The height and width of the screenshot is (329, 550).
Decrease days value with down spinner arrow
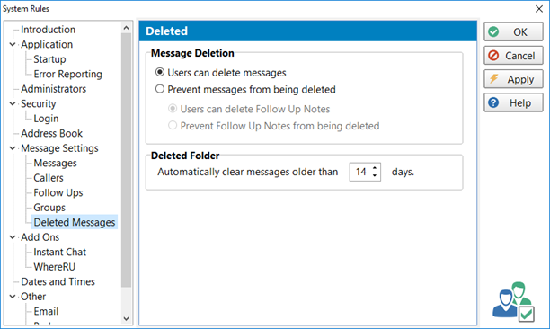coord(375,175)
